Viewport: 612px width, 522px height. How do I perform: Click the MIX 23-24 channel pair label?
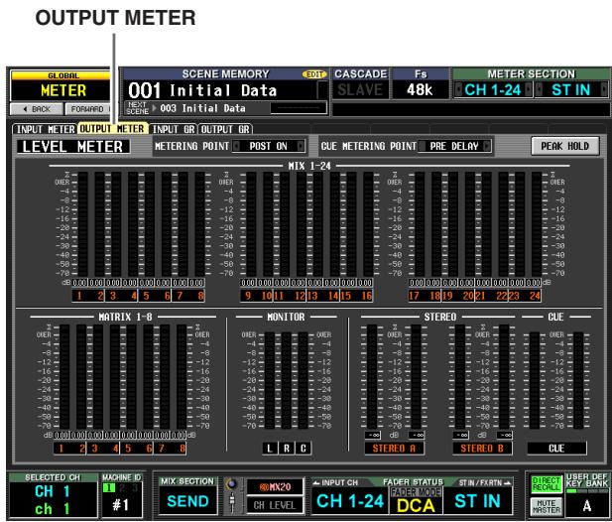tap(525, 296)
